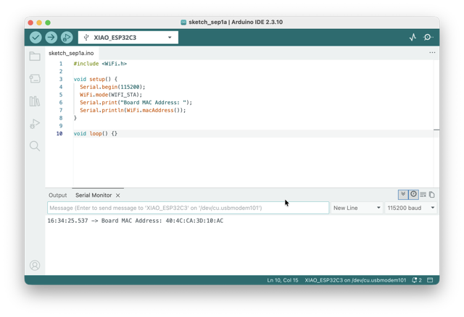The height and width of the screenshot is (317, 464).
Task: Open the Boards Manager sidebar icon
Action: (x=35, y=79)
